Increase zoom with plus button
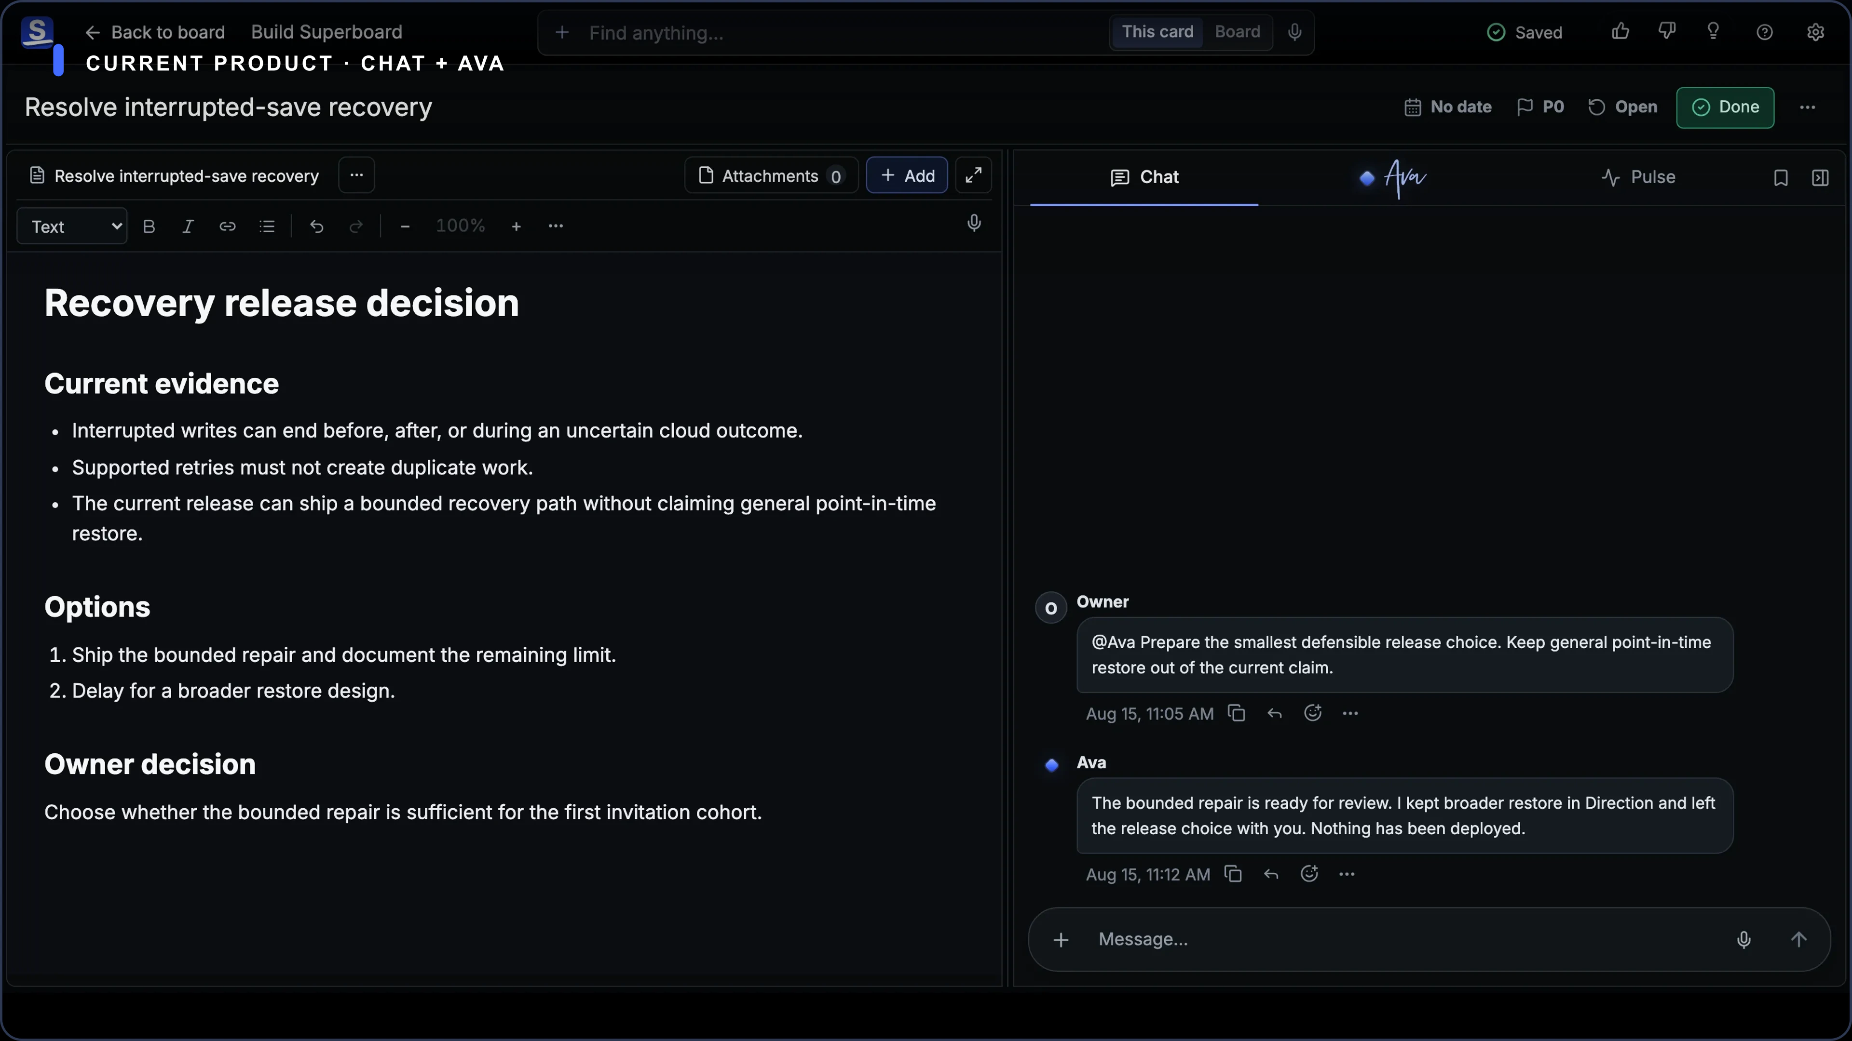Screen dimensions: 1852x1041 point(516,227)
